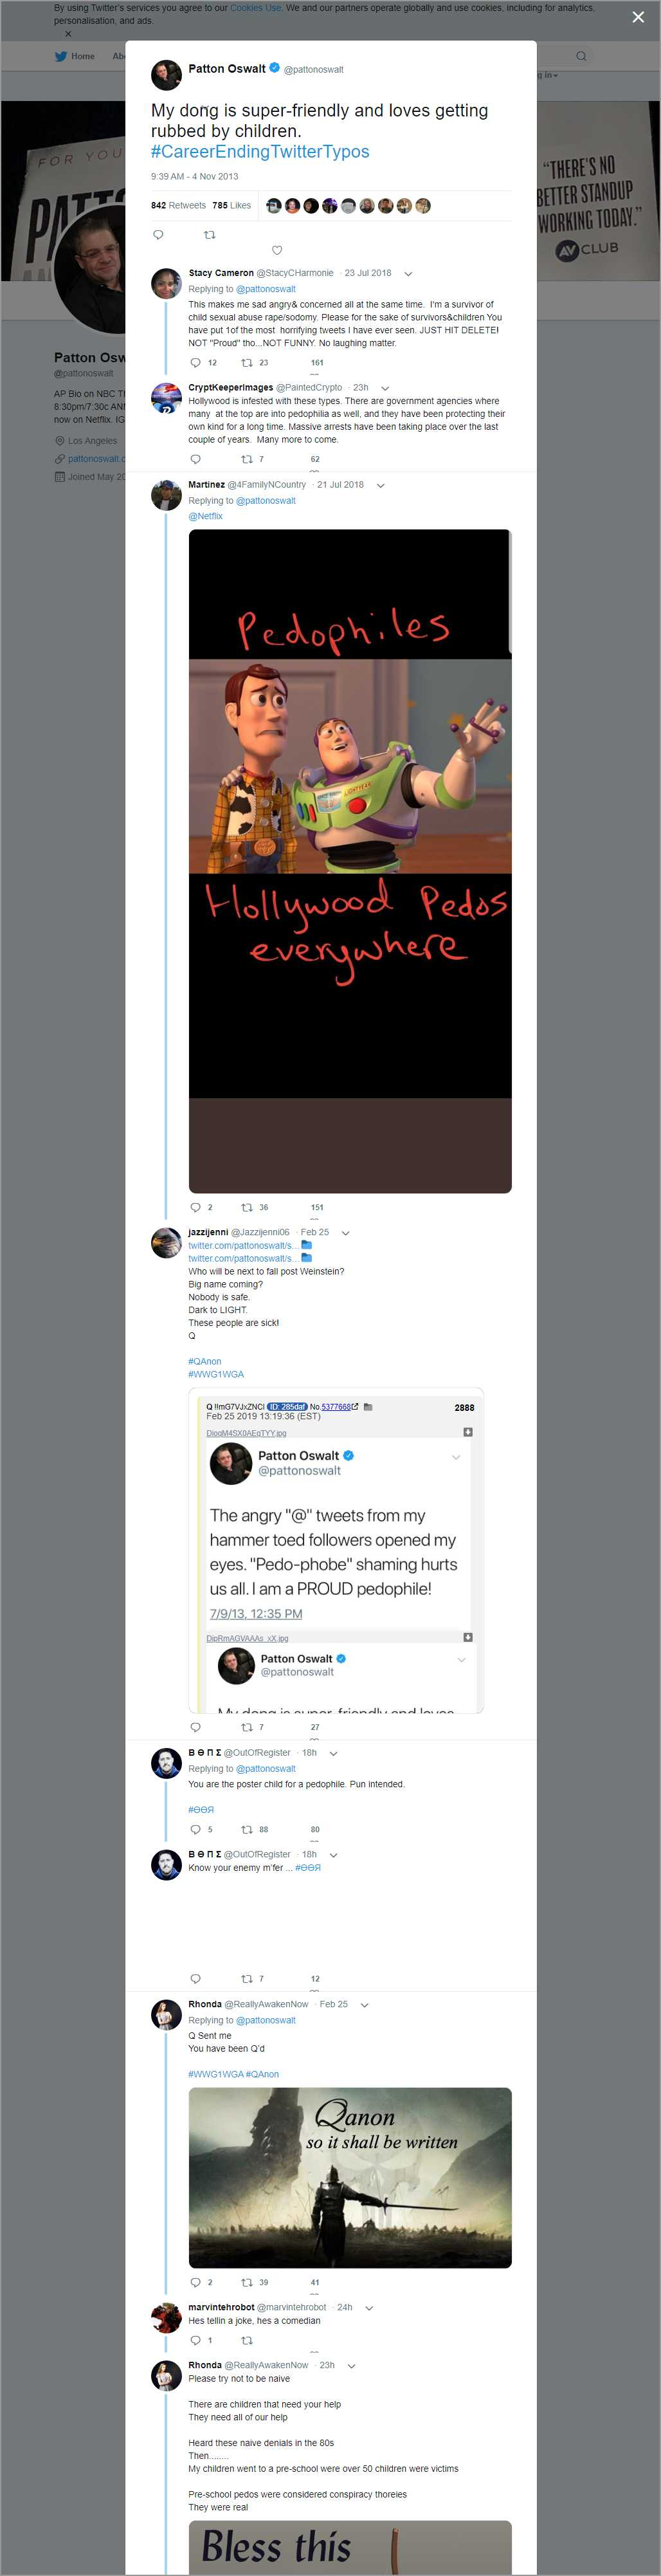
Task: Dismiss the cookie notice banner
Action: point(68,34)
